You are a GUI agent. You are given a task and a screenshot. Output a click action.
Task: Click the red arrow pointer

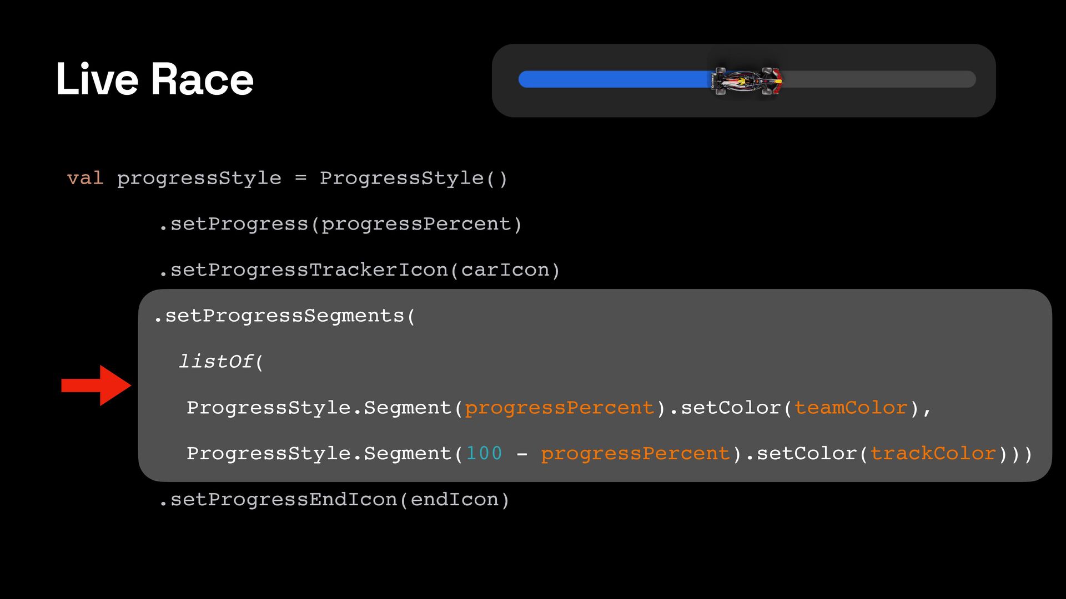coord(95,385)
